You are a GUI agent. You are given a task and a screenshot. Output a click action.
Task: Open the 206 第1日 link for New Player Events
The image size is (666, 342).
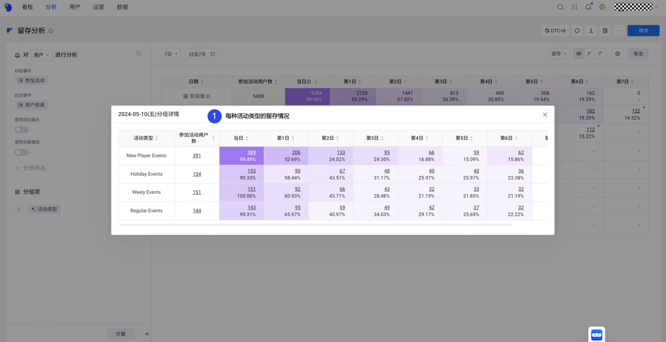pyautogui.click(x=296, y=153)
